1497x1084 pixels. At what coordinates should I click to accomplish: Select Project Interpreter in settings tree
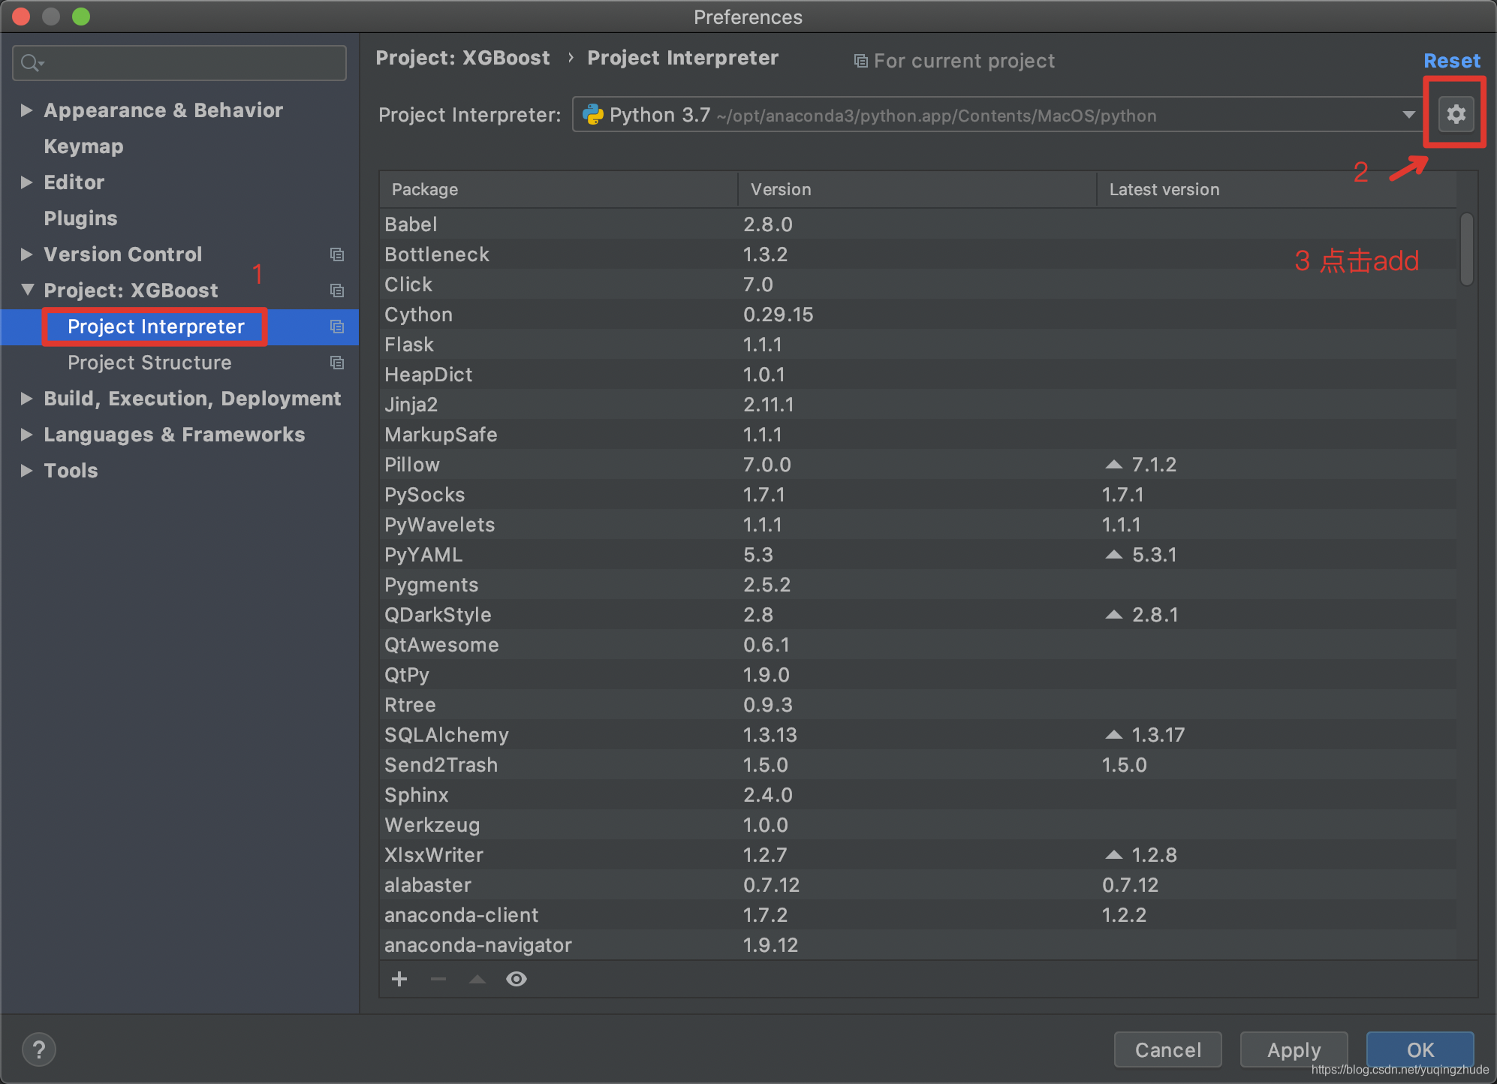click(155, 327)
